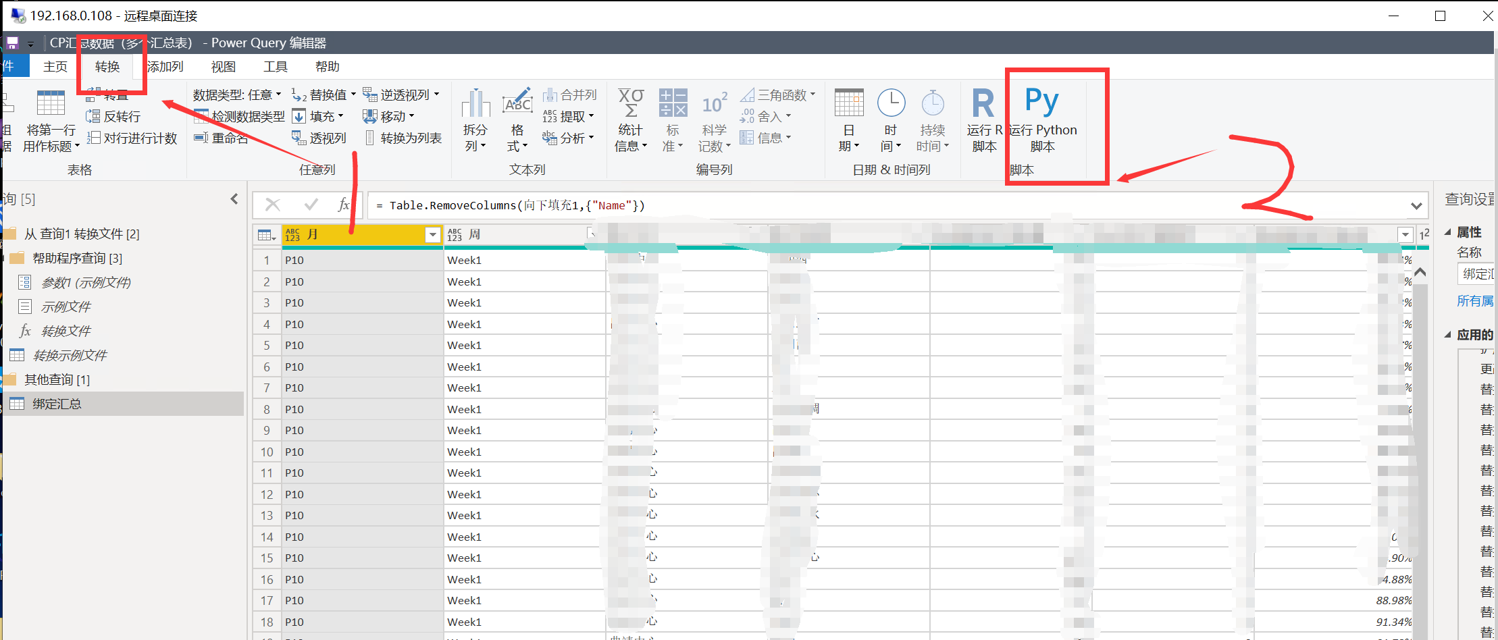The height and width of the screenshot is (640, 1498).
Task: Minimize the remote desktop window
Action: [x=1393, y=16]
